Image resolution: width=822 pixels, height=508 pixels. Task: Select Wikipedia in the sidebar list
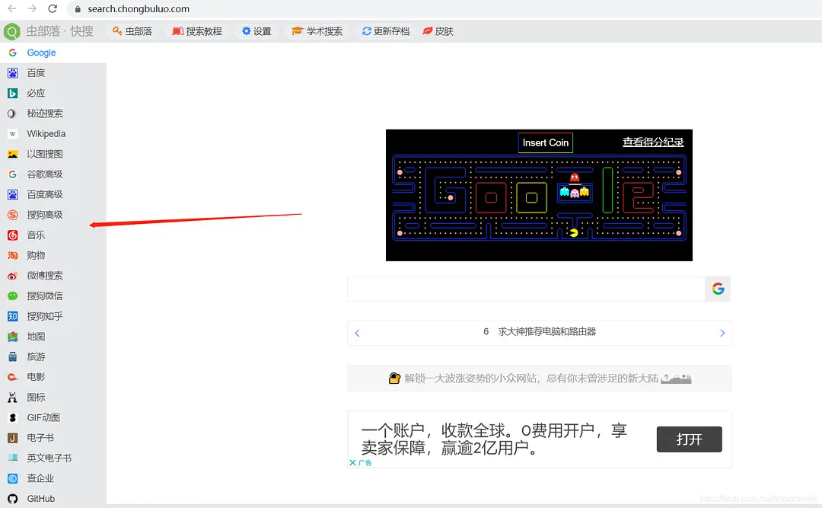(46, 133)
